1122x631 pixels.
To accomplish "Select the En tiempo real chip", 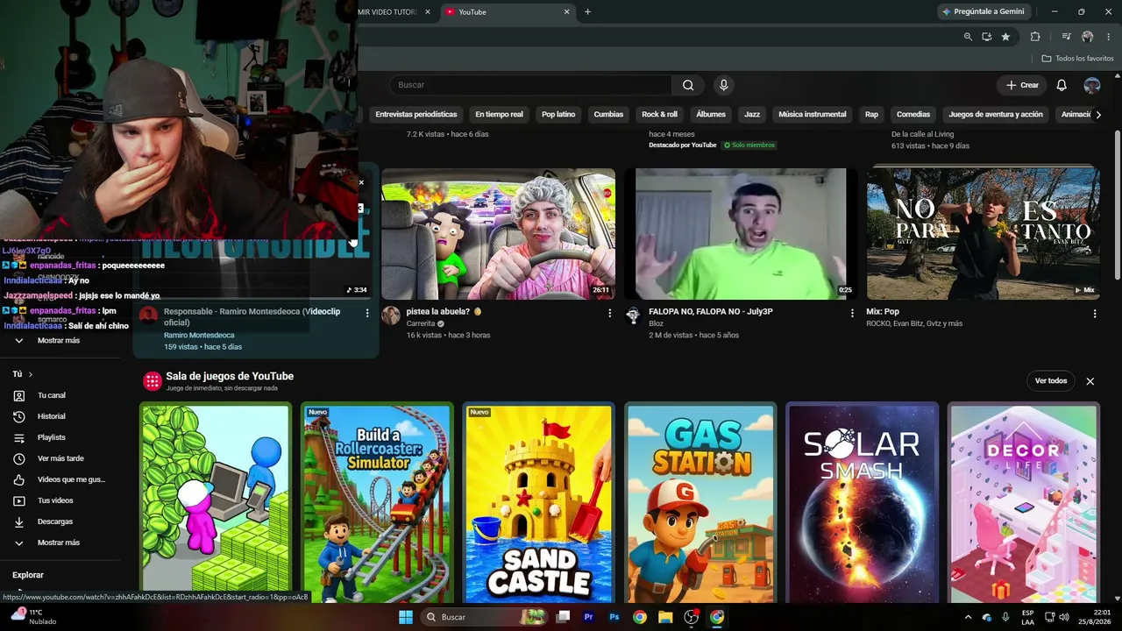I will tap(499, 115).
